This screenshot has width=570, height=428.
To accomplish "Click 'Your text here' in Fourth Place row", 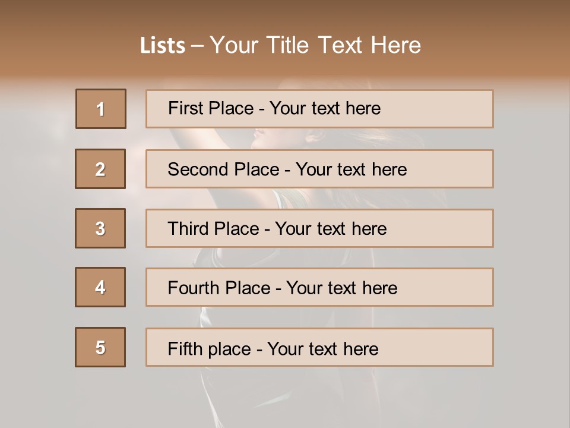I will (341, 288).
